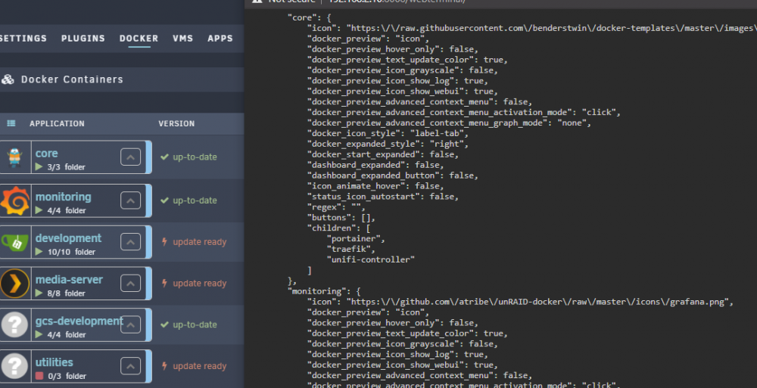The image size is (757, 388).
Task: Click development 'update ready' link
Action: point(199,242)
